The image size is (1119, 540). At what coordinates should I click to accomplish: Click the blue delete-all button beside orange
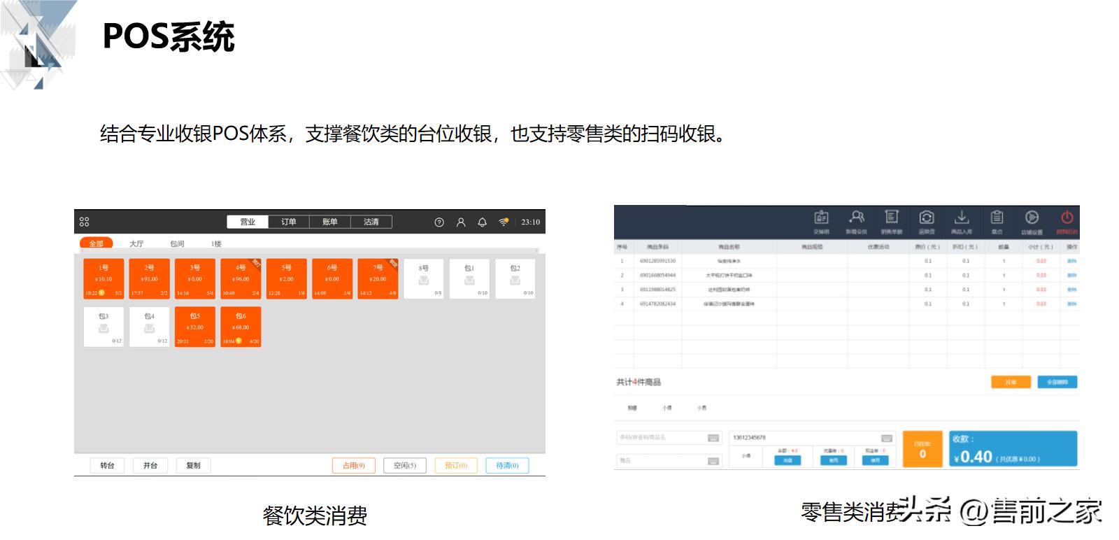point(1057,382)
